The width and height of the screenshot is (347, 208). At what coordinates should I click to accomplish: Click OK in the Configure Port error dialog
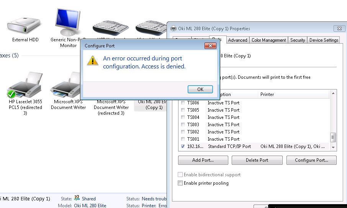coord(200,89)
